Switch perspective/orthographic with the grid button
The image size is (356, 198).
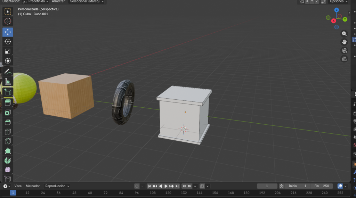click(x=344, y=59)
